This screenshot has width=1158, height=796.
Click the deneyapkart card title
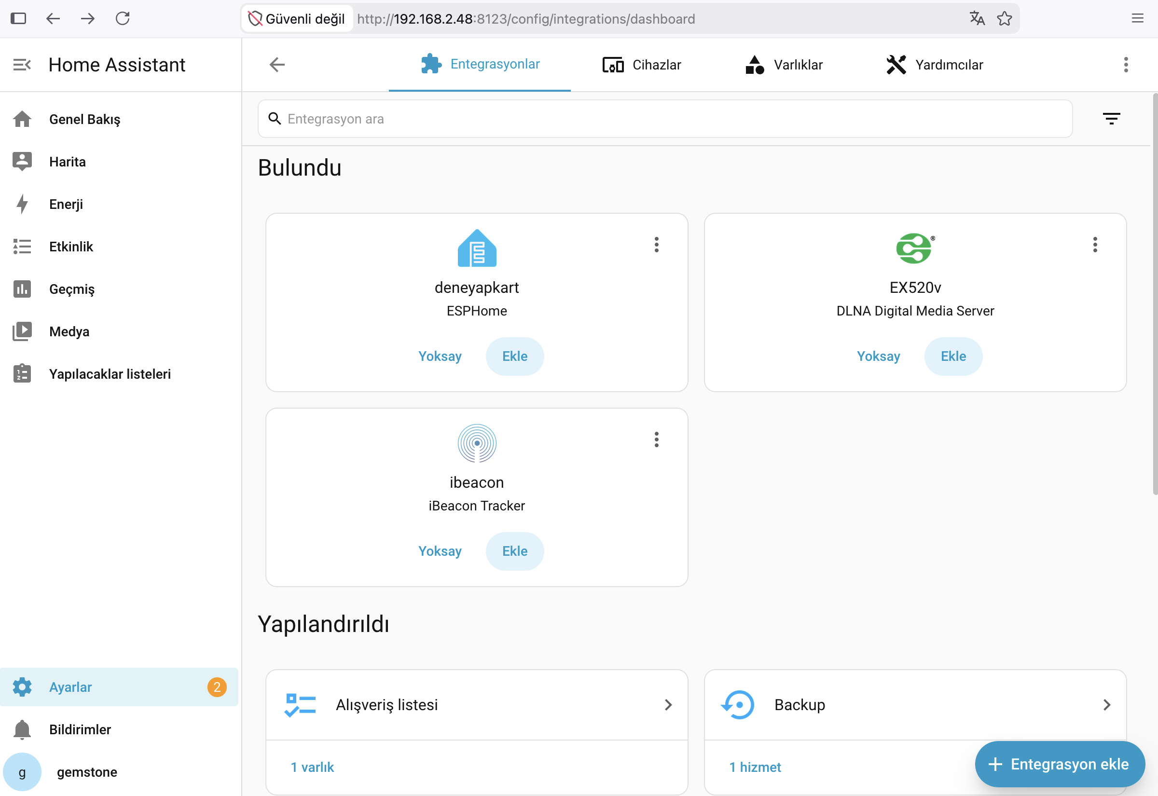pyautogui.click(x=477, y=287)
